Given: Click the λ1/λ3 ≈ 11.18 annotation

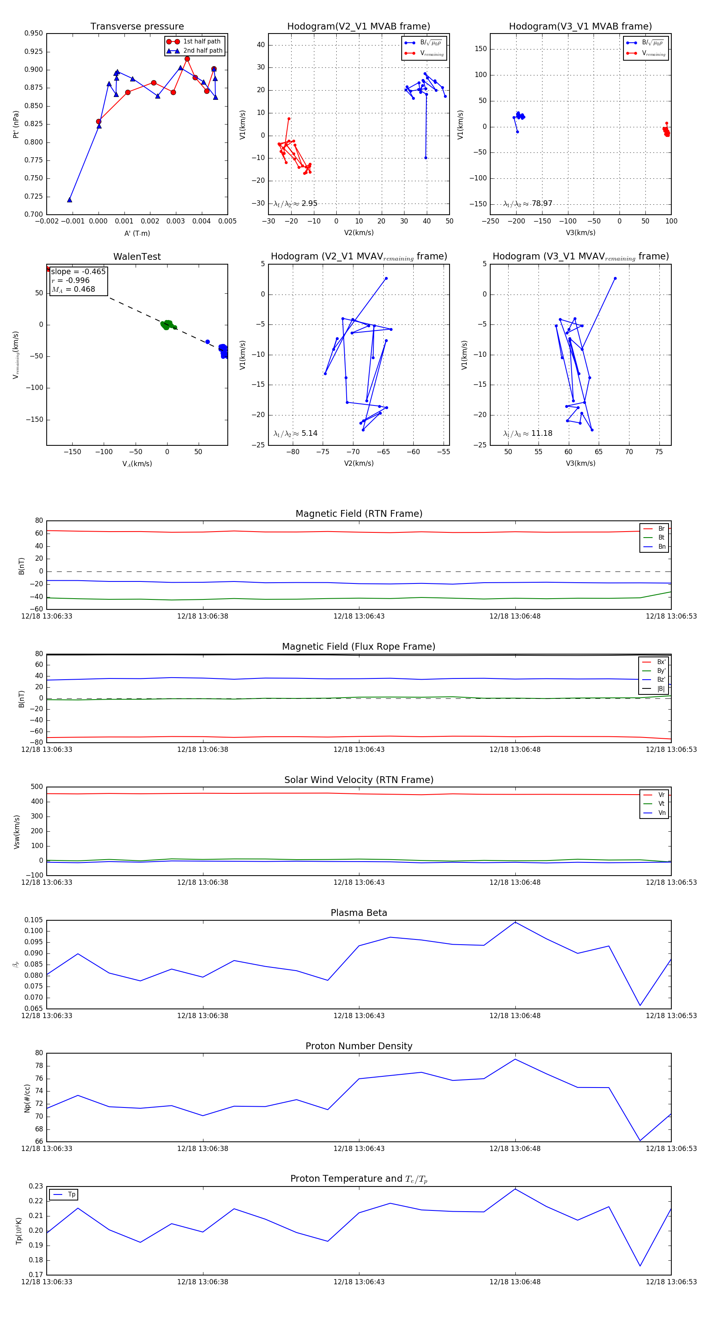Looking at the screenshot, I should coord(527,433).
